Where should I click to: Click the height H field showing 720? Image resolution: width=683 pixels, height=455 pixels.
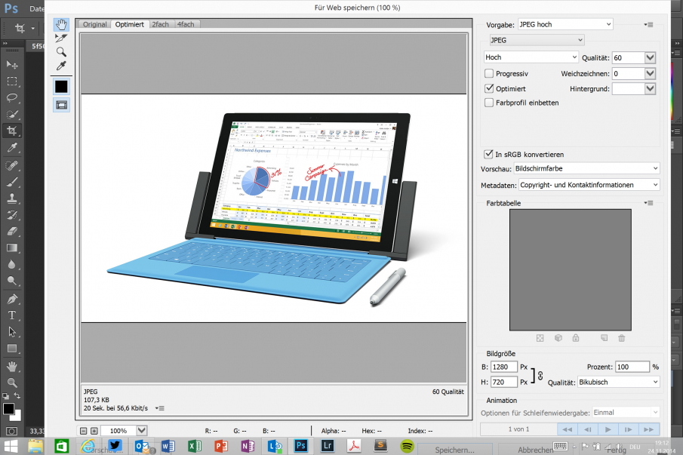pos(504,382)
